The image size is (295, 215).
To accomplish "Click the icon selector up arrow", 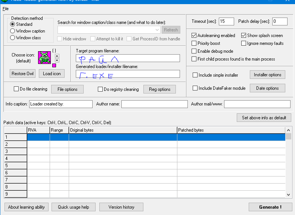I will (x=57, y=56).
